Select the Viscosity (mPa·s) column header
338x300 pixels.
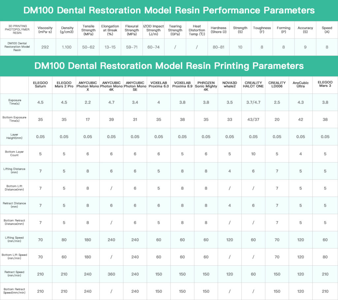click(45, 30)
